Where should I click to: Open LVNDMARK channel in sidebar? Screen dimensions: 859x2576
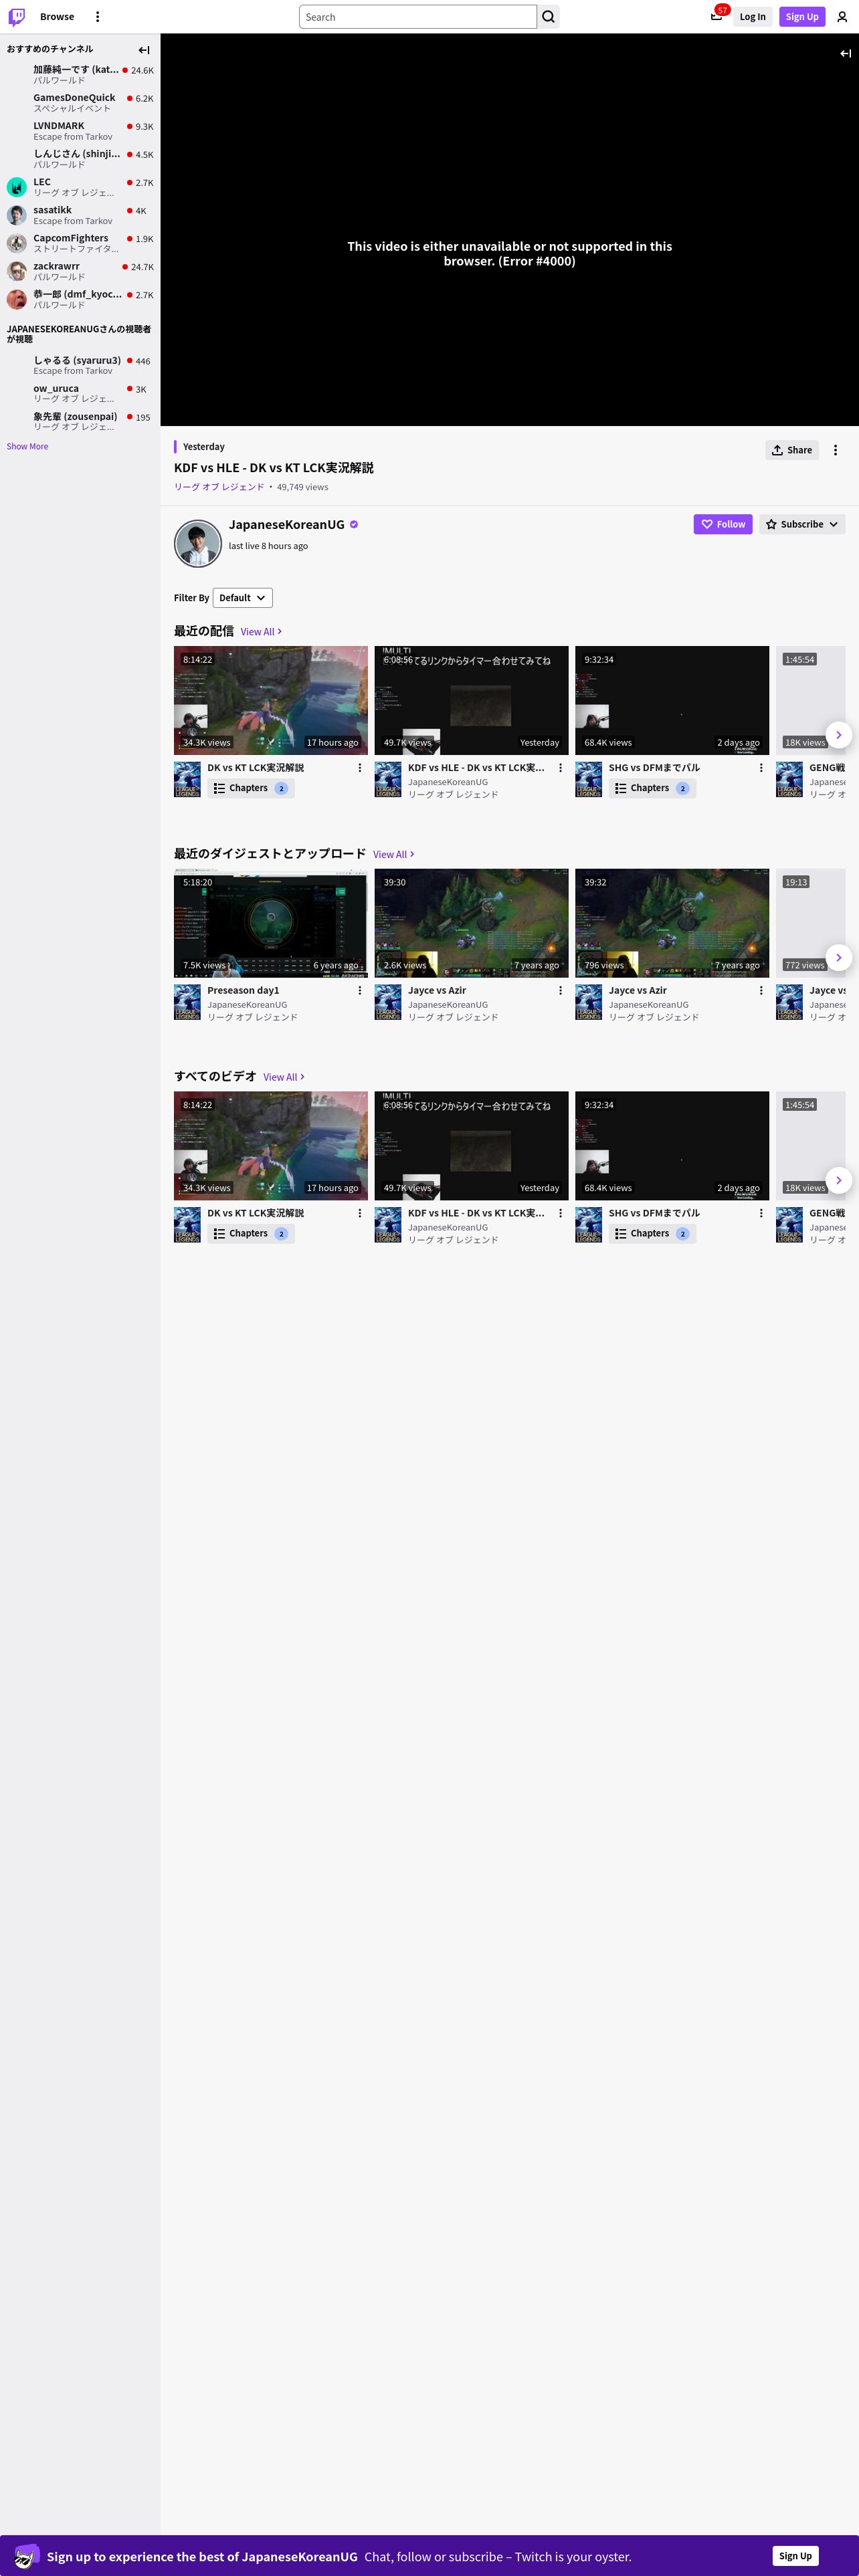tap(80, 131)
